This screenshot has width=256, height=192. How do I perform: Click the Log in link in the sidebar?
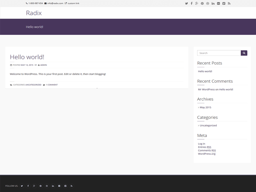(x=201, y=143)
